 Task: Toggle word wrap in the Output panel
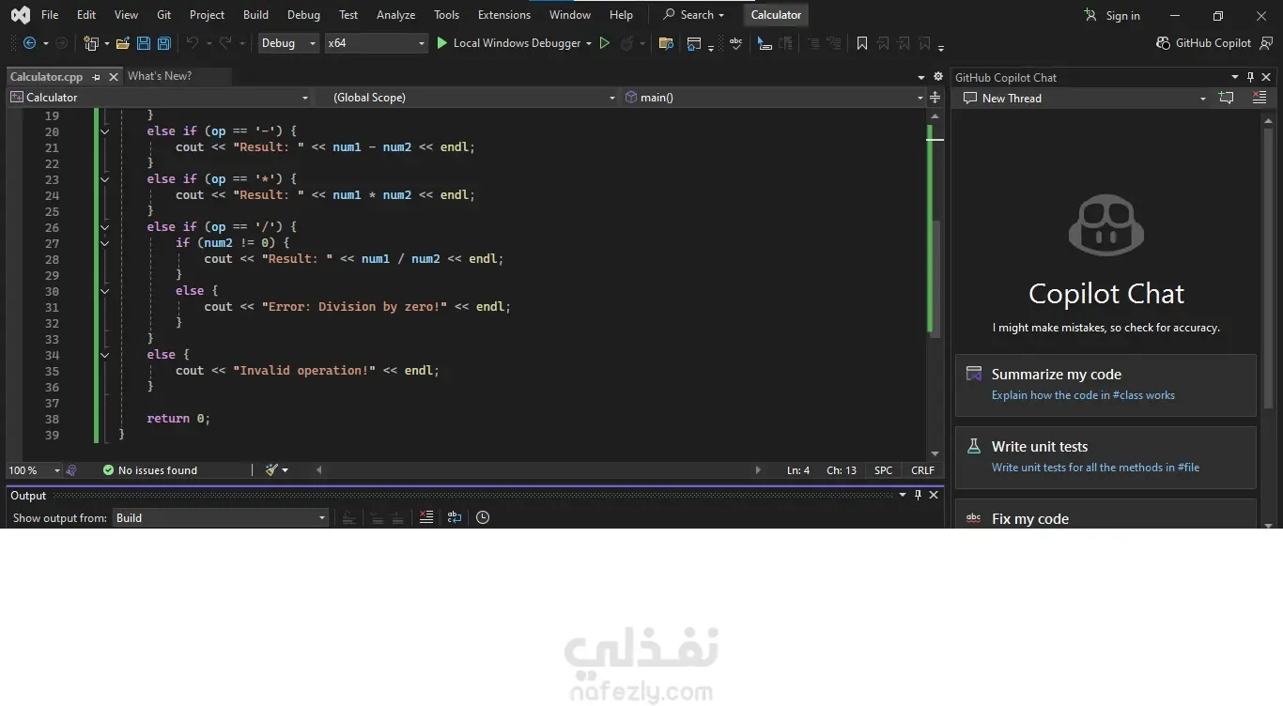pos(455,517)
